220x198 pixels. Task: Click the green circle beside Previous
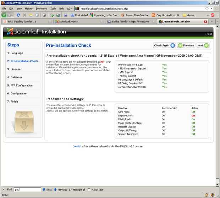pyautogui.click(x=180, y=45)
